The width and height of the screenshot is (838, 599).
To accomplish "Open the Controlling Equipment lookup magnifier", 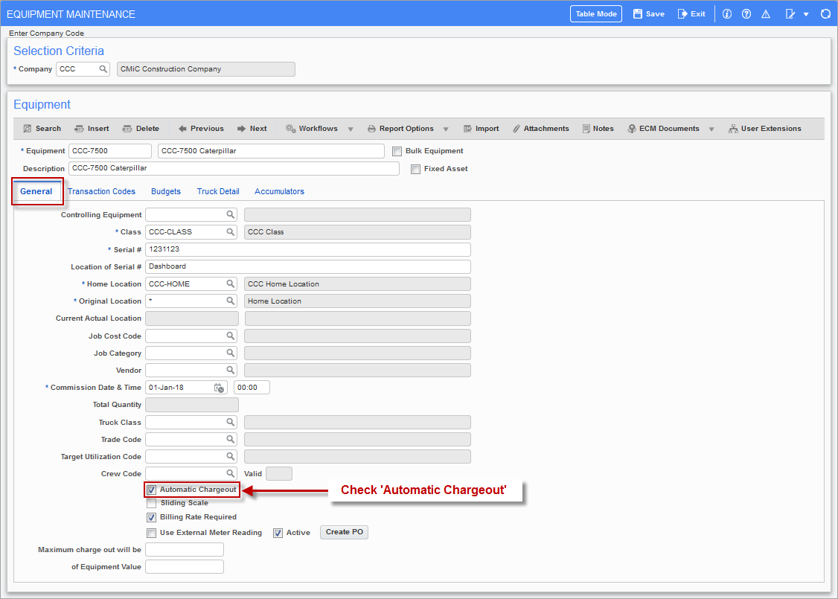I will 231,214.
